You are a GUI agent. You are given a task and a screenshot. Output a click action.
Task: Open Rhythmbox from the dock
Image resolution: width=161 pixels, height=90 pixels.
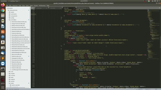(x=3, y=21)
